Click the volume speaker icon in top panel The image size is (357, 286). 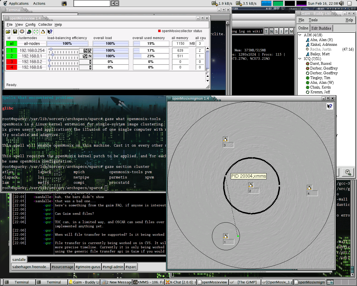click(x=342, y=3)
